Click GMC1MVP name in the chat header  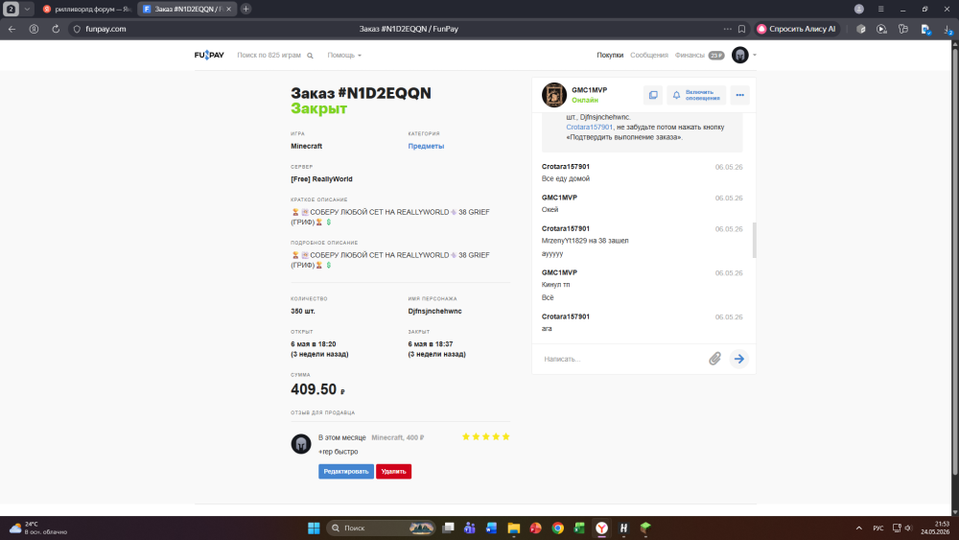[589, 90]
